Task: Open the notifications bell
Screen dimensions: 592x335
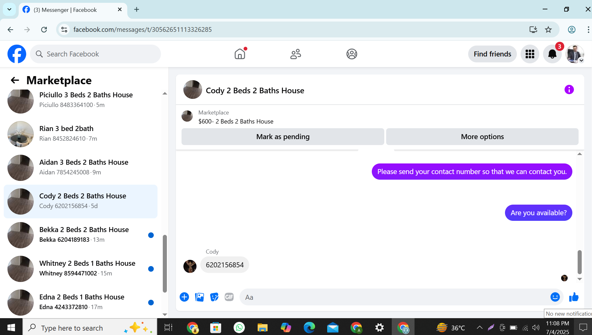Action: [x=552, y=54]
